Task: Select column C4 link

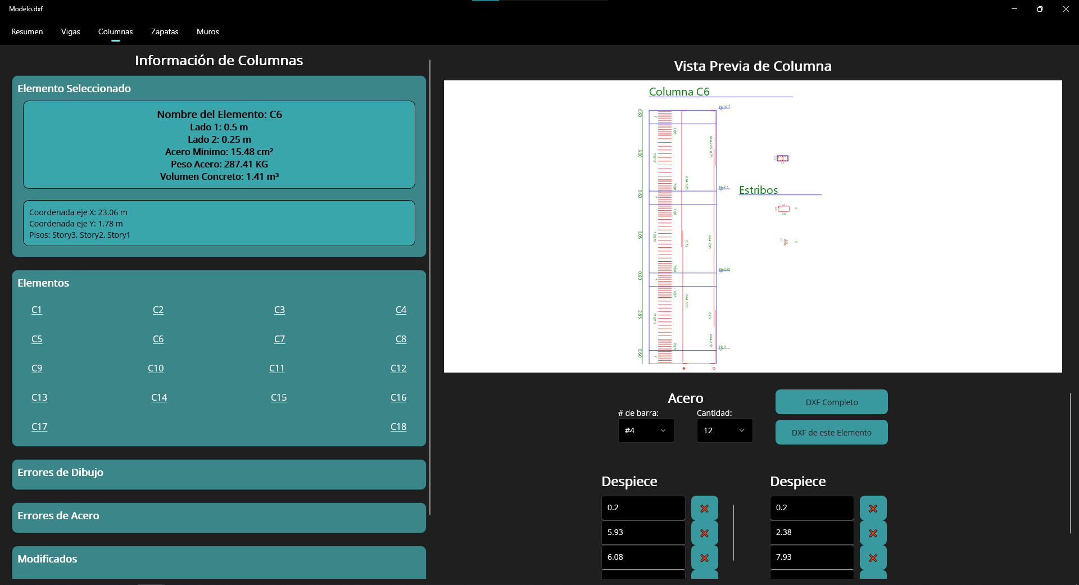Action: (401, 310)
